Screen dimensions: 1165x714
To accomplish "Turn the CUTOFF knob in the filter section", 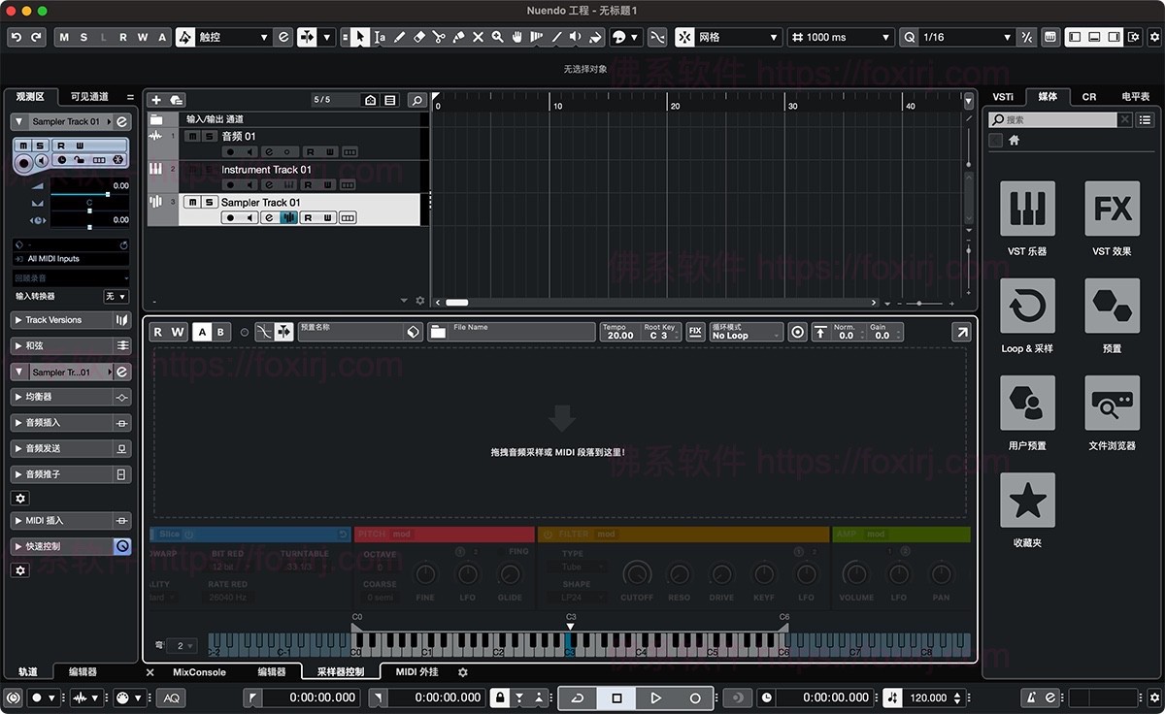I will point(637,572).
